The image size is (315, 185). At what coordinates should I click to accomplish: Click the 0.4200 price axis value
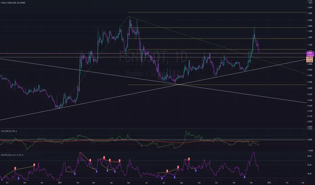coord(310,76)
